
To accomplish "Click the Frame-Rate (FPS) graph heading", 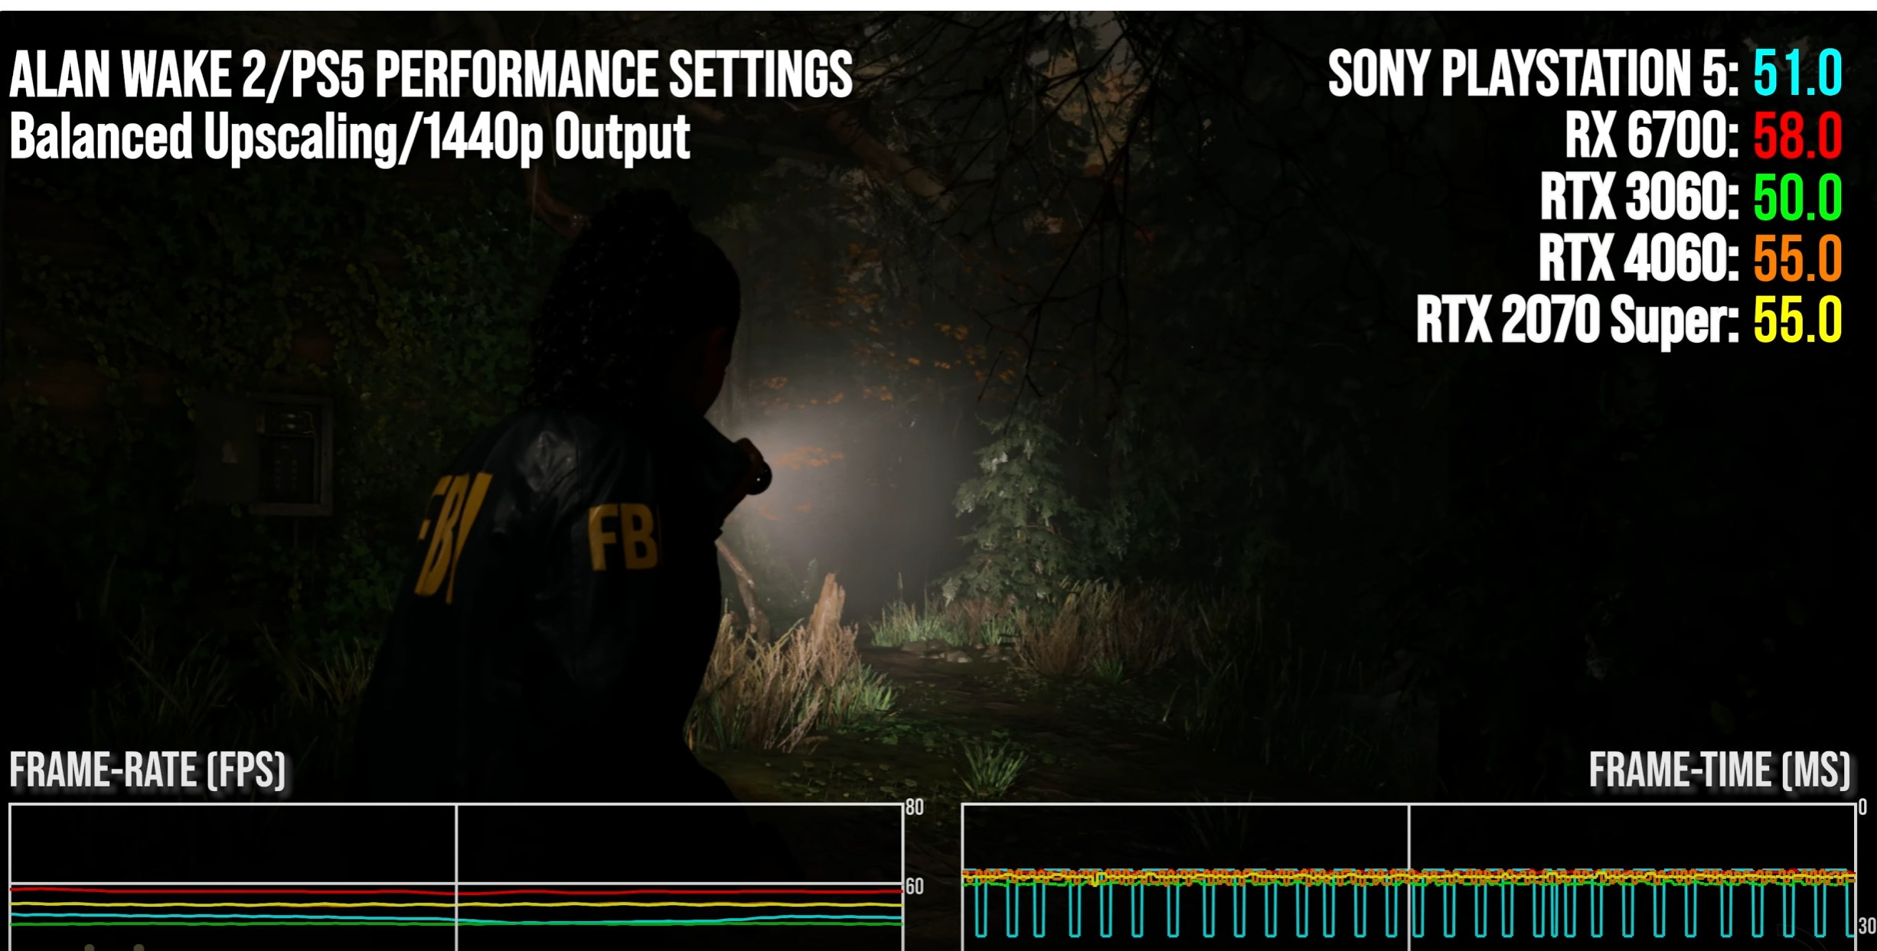I will click(148, 770).
